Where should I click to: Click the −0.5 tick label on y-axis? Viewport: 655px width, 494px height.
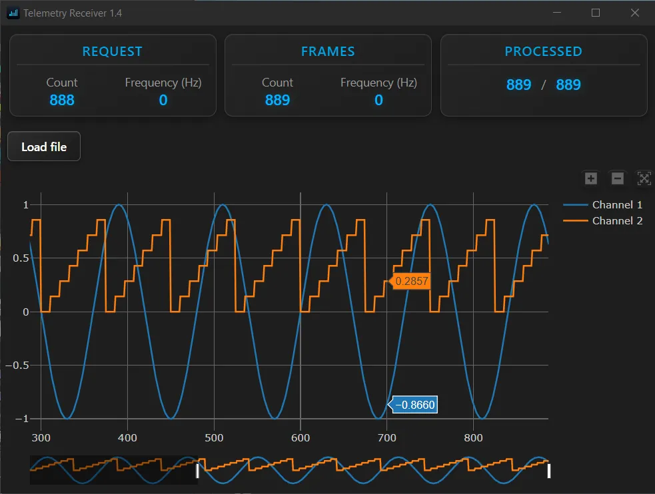click(x=17, y=366)
